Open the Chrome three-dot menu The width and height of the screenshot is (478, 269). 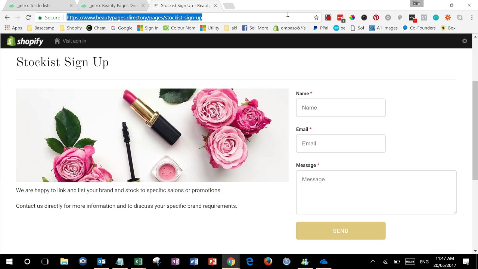tap(472, 18)
